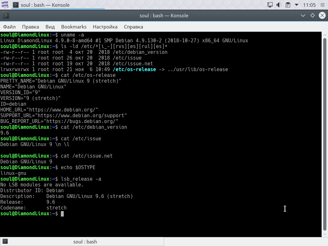
Task: Click the SUPPORT_URL line
Action: [64, 115]
